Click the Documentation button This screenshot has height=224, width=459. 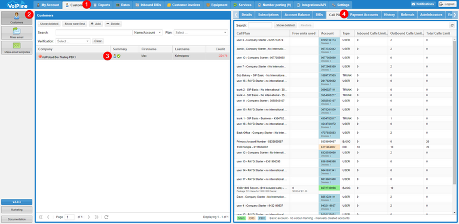[x=17, y=219]
